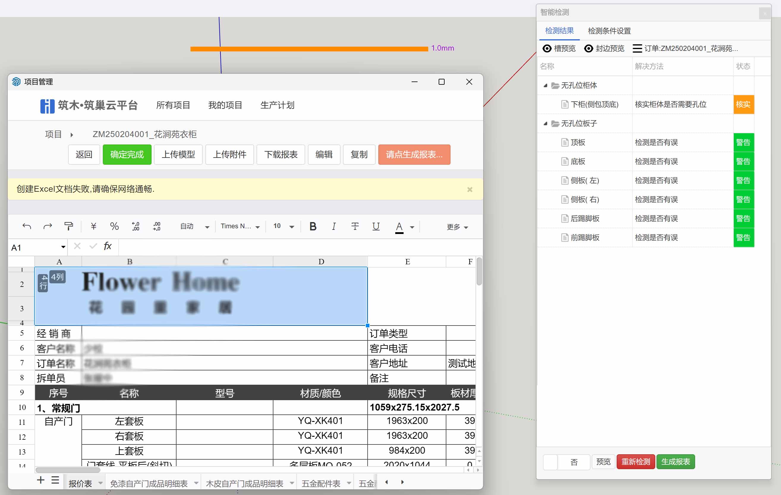Select the format painter tool
This screenshot has width=781, height=495.
(x=68, y=226)
